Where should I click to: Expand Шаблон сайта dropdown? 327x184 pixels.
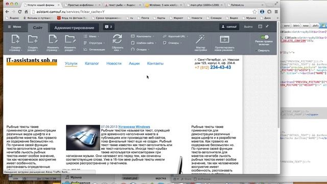(x=144, y=43)
